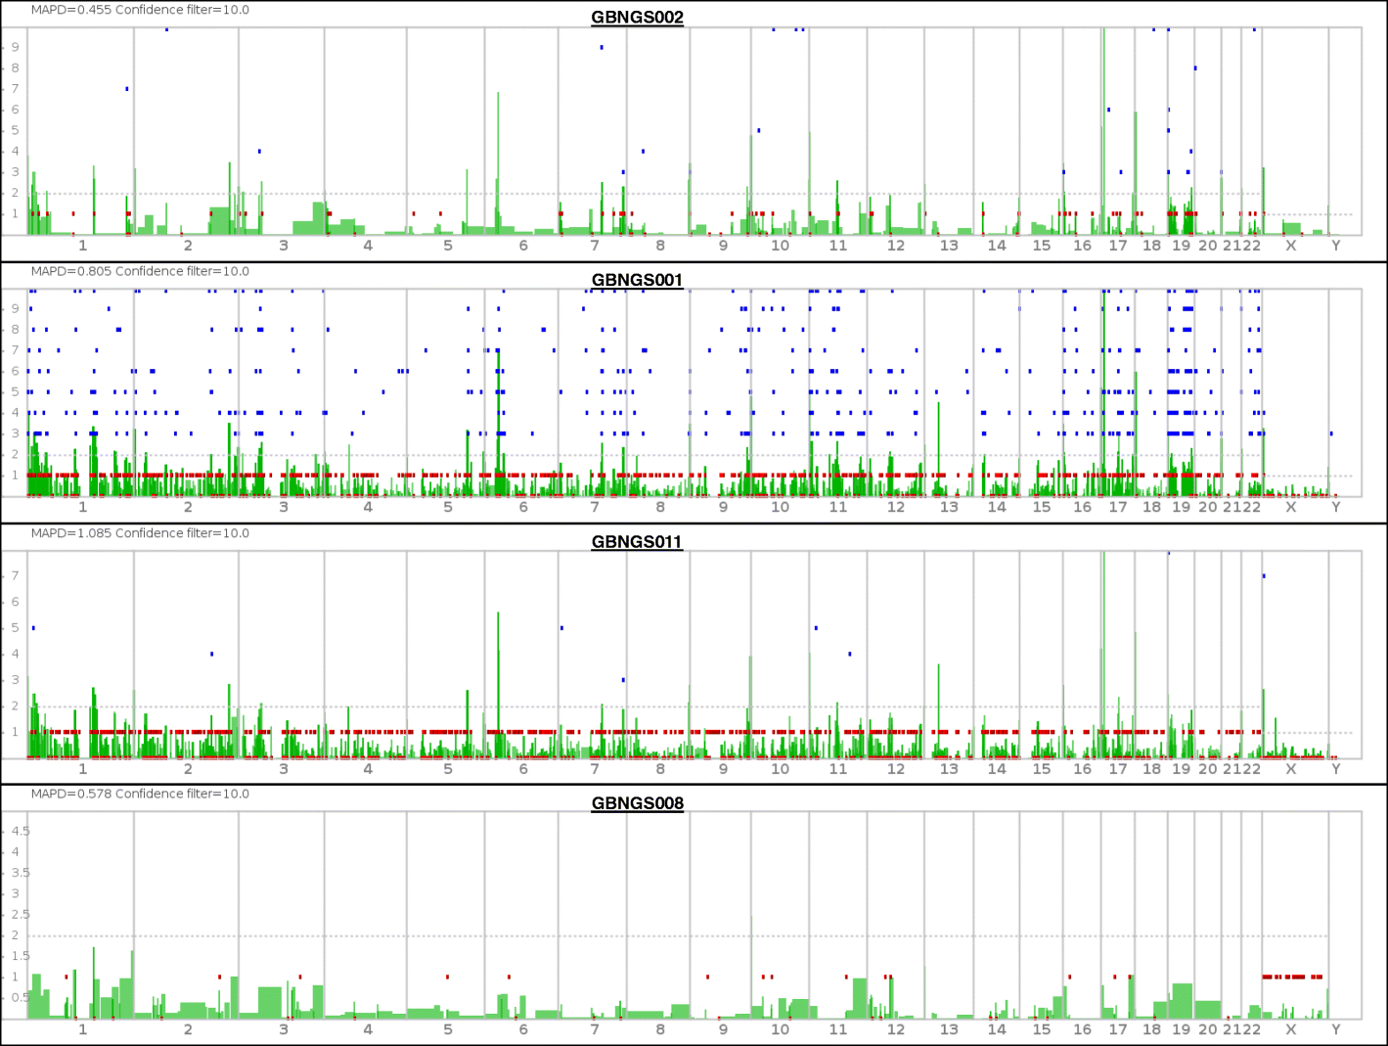Click chromosome 5 label in GBNGS001 plot
This screenshot has width=1388, height=1046.
coord(448,507)
